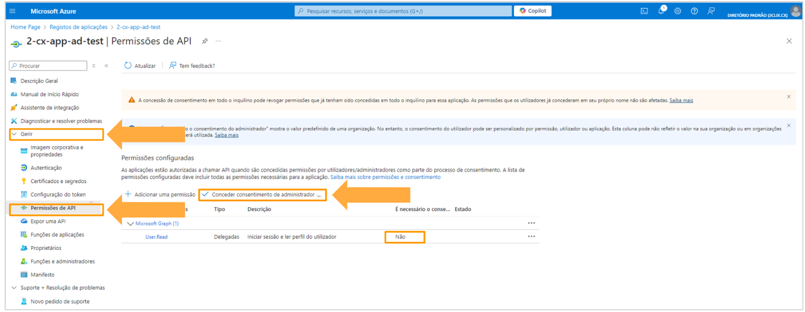
Task: Open the User.Read permission link
Action: click(x=156, y=237)
